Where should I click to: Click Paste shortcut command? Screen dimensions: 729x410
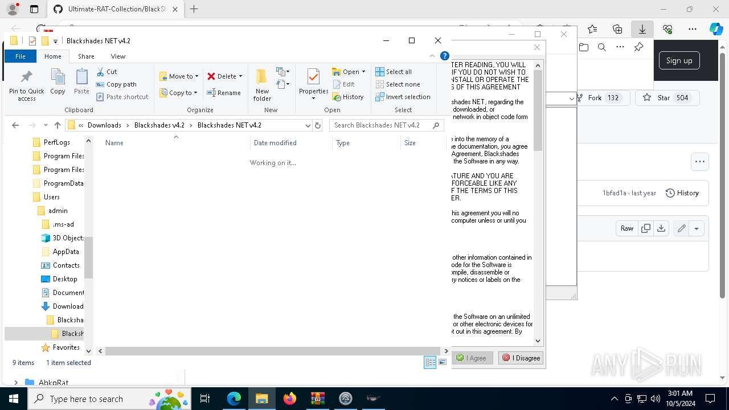[x=122, y=97]
